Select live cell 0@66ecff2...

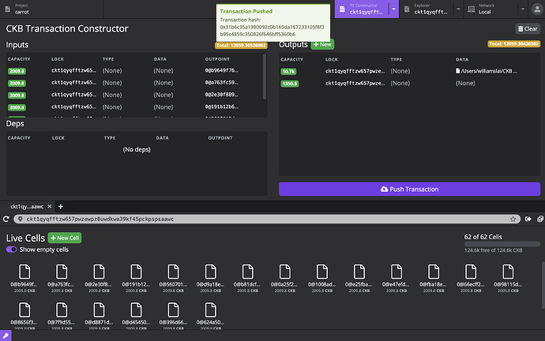point(471,278)
